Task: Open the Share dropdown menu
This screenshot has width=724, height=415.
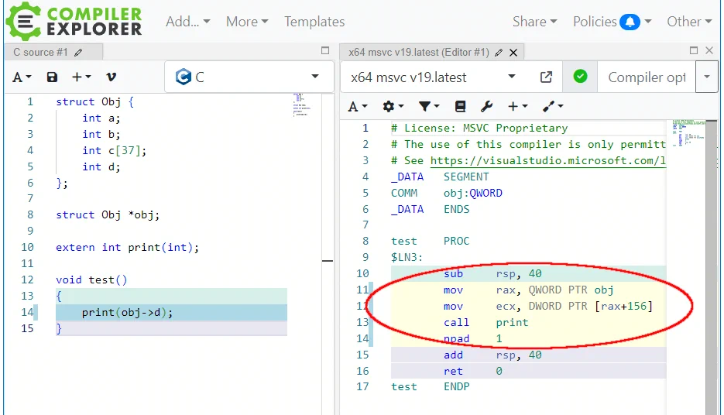Action: (535, 22)
